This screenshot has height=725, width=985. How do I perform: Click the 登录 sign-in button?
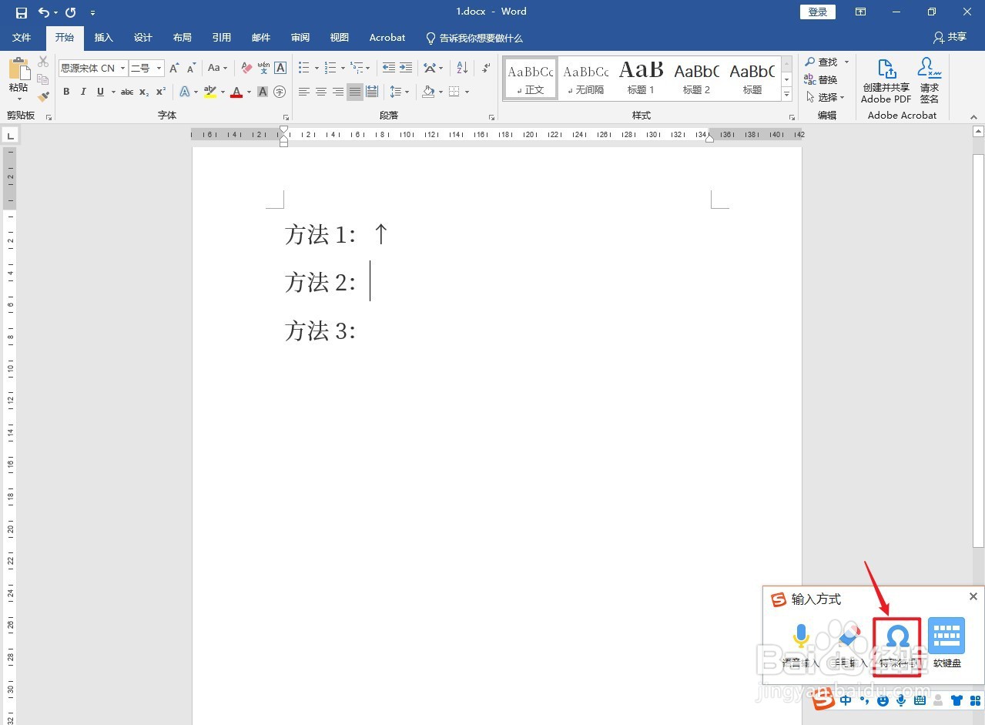tap(818, 12)
